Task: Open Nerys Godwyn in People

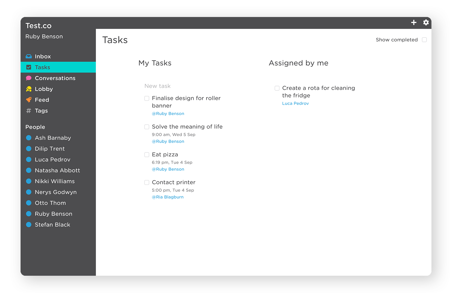Action: (x=56, y=192)
